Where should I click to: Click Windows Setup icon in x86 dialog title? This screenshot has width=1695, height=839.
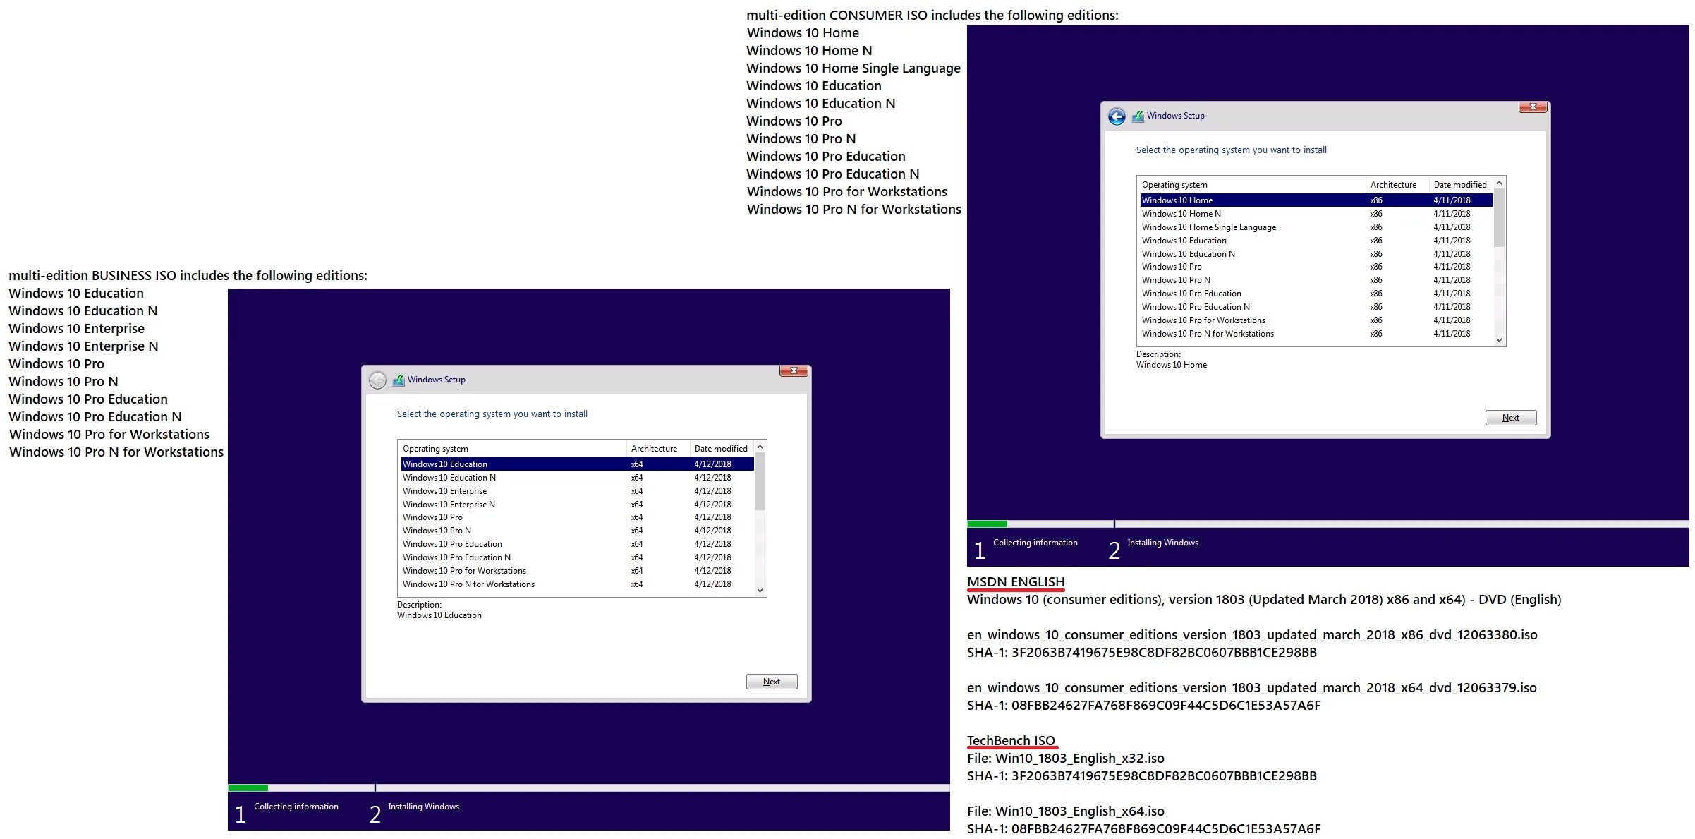pos(1138,116)
